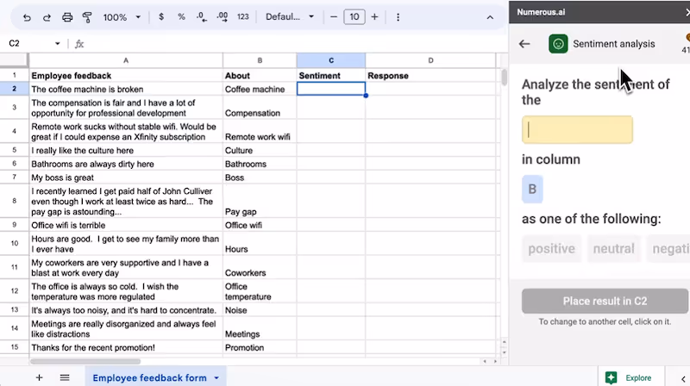This screenshot has width=690, height=386.
Task: Select column A header
Action: point(126,60)
